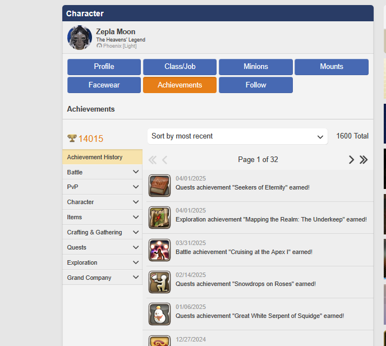Select the Achievements tab
Image resolution: width=386 pixels, height=346 pixels.
pyautogui.click(x=180, y=85)
